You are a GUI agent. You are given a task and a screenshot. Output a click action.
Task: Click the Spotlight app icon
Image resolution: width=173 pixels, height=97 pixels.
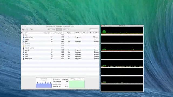coord(24,39)
